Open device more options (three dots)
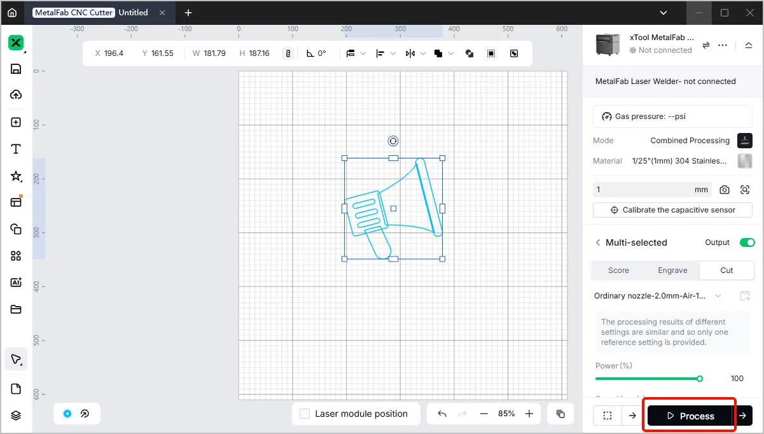Image resolution: width=764 pixels, height=434 pixels. [723, 45]
